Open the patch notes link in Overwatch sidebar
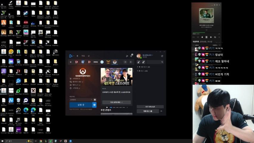This screenshot has width=254, height=143. (75, 85)
